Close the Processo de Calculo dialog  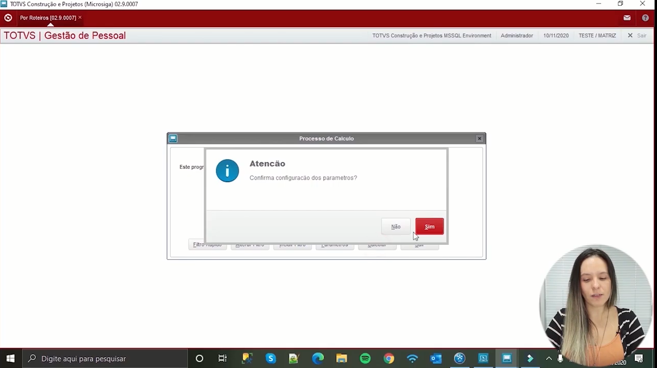pyautogui.click(x=479, y=139)
